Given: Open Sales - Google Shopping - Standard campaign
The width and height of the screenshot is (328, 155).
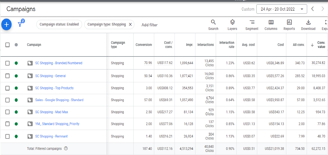Looking at the screenshot, I should tap(59, 100).
